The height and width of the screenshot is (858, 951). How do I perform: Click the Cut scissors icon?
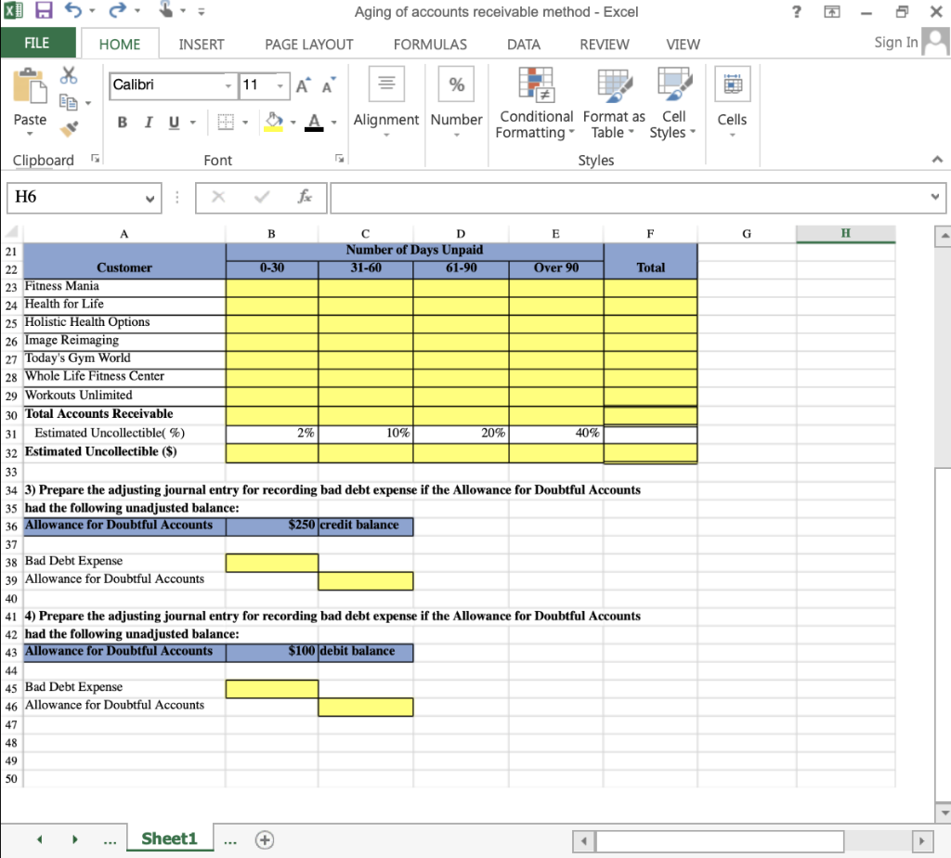coord(69,75)
